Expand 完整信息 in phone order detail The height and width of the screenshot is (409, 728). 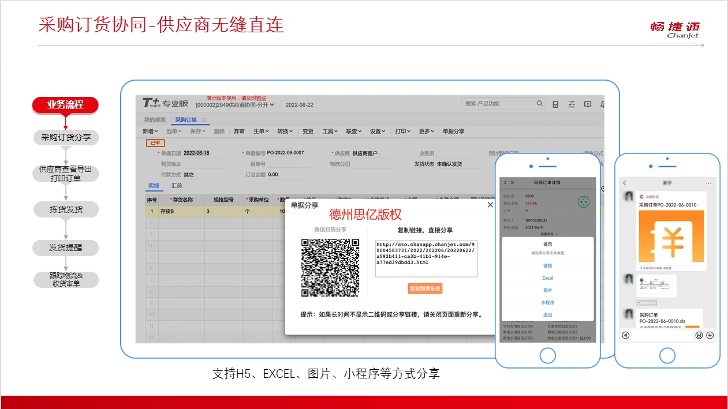(548, 234)
